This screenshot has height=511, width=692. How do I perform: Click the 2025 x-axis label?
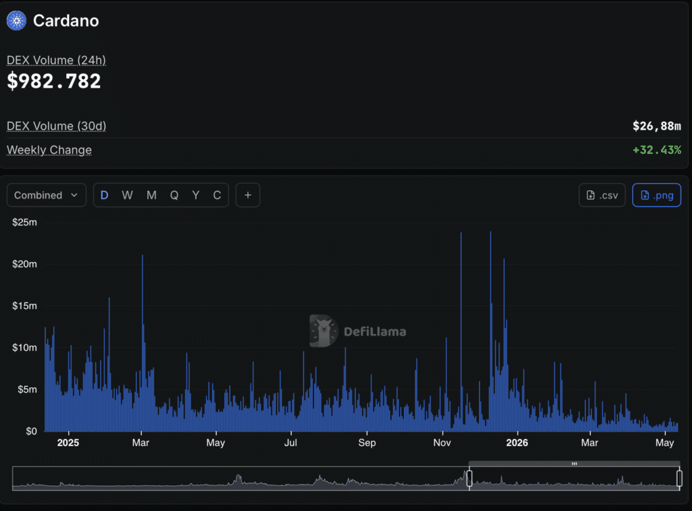coord(68,443)
